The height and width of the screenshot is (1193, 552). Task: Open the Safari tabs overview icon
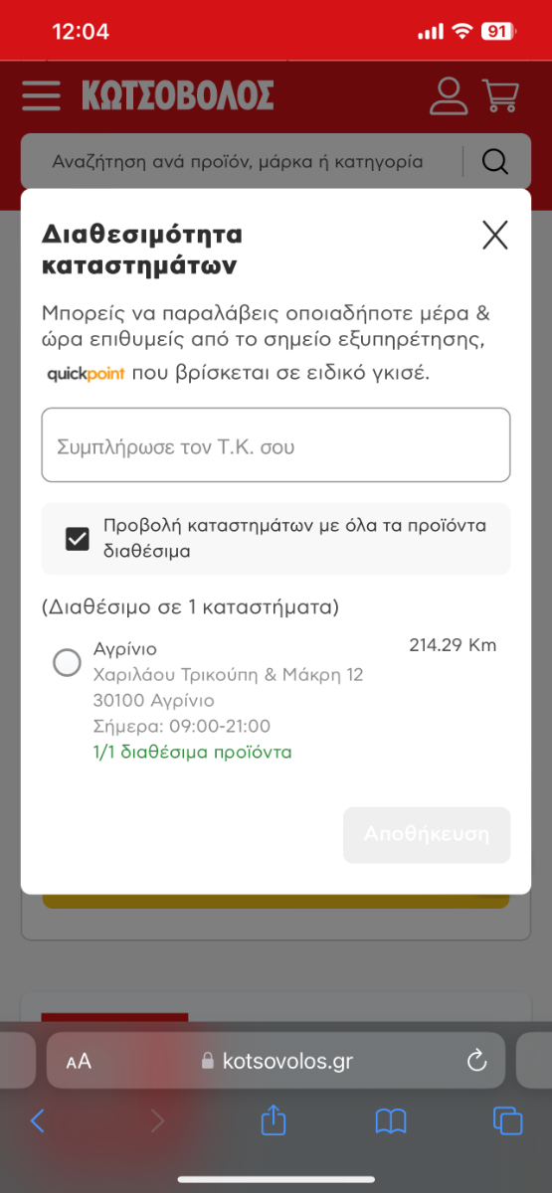(x=508, y=1121)
